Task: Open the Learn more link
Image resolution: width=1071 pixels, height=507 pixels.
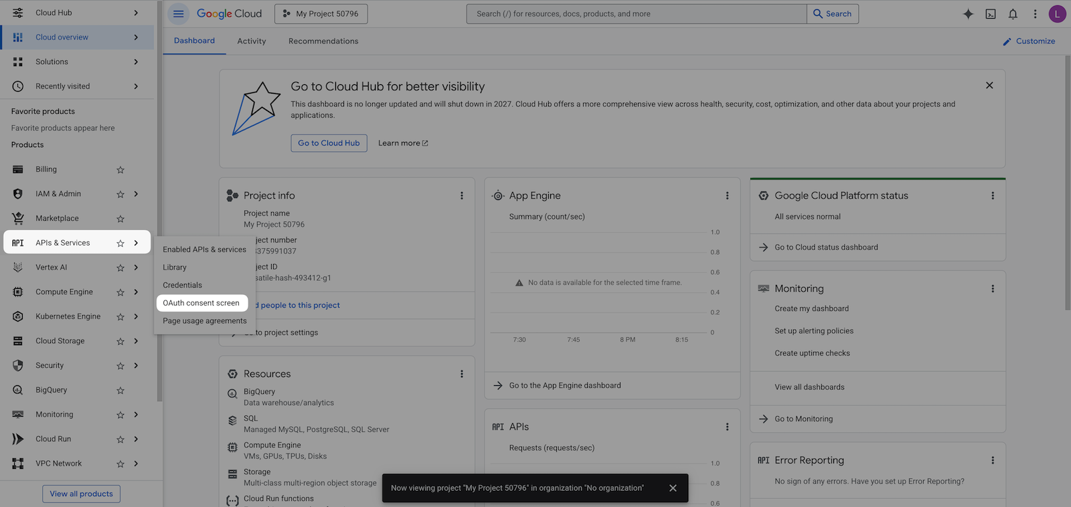Action: tap(403, 143)
